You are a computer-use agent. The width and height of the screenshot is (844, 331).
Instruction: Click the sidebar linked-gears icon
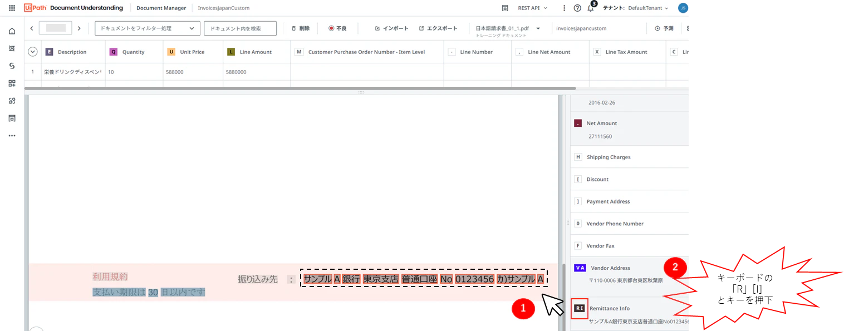click(12, 101)
